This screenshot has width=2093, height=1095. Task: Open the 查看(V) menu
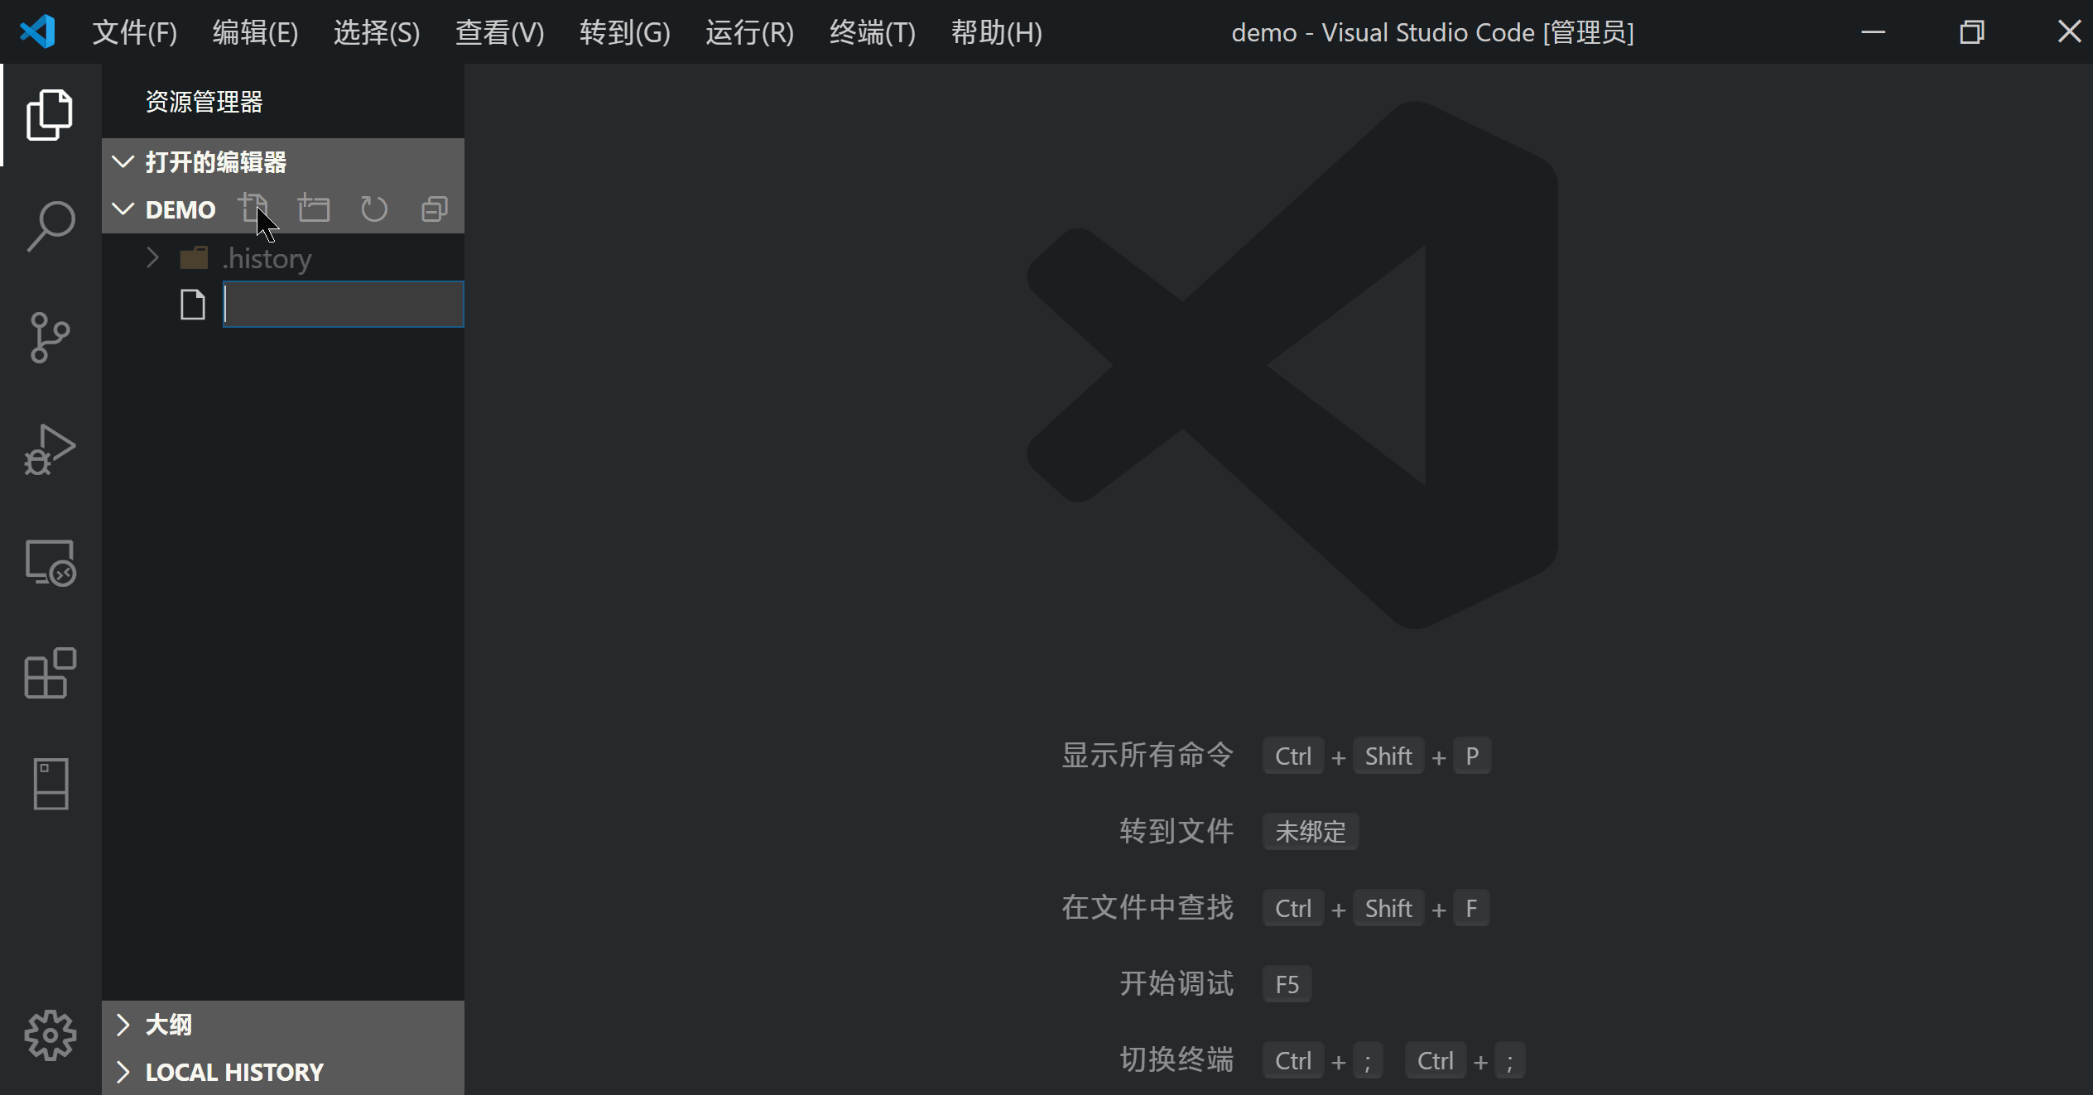[x=499, y=32]
